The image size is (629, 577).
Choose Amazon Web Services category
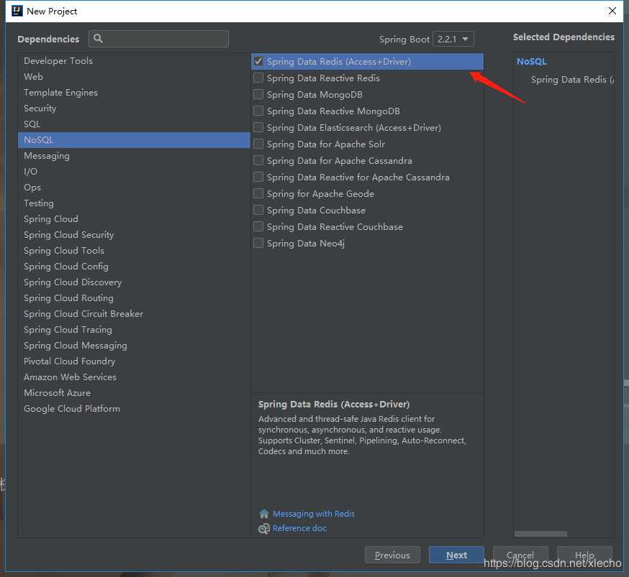click(134, 377)
